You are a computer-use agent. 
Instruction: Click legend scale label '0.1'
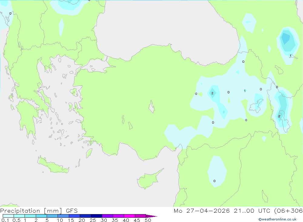(5, 220)
